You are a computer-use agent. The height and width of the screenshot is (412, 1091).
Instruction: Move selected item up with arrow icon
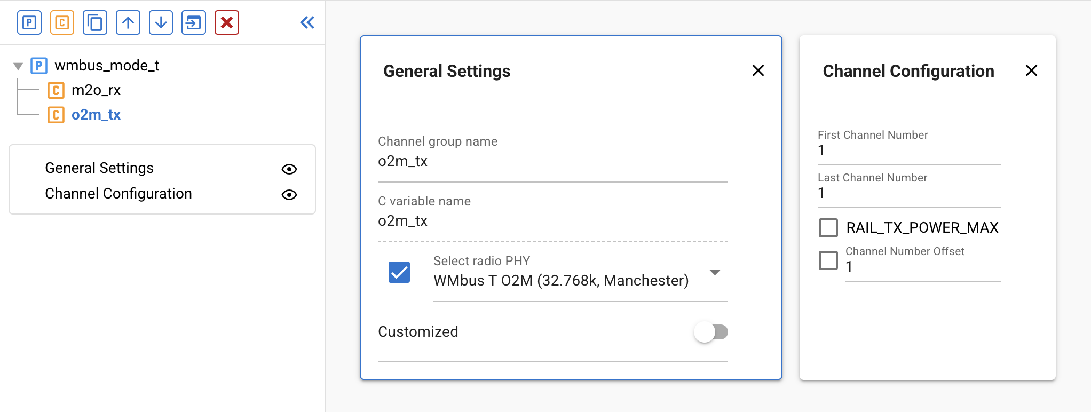point(128,23)
